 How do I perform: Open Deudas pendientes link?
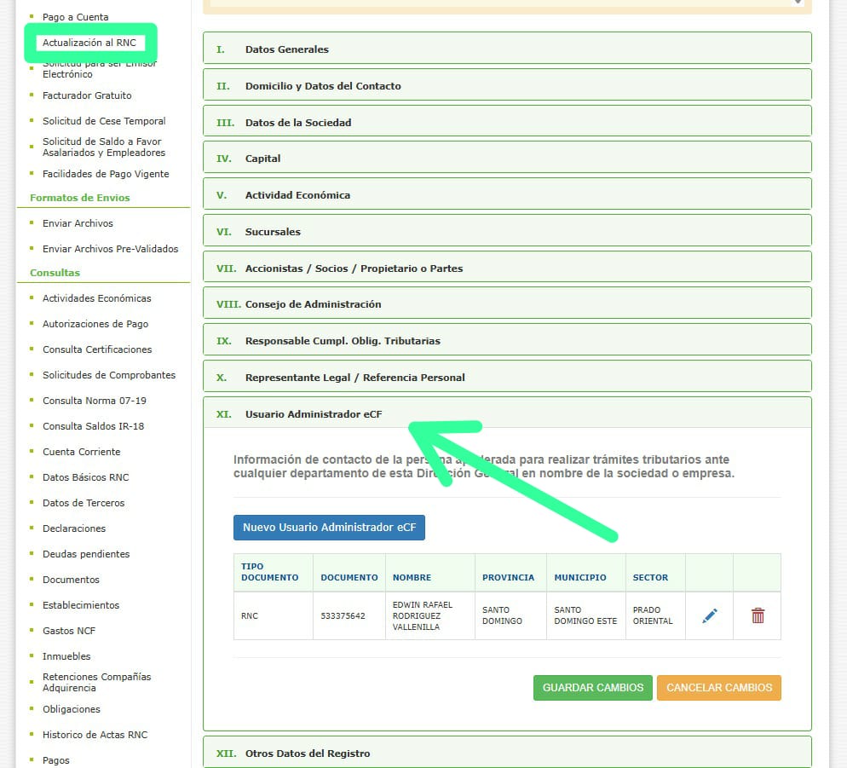click(x=86, y=554)
